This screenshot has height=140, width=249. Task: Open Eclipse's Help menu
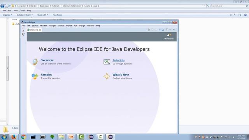[98, 26]
